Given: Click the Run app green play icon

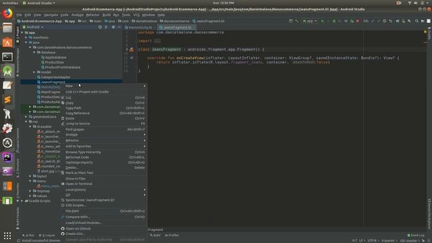Looking at the screenshot, I should [323, 21].
